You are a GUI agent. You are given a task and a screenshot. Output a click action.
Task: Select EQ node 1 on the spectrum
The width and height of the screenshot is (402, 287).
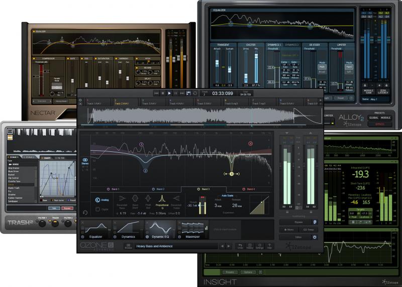[142, 144]
